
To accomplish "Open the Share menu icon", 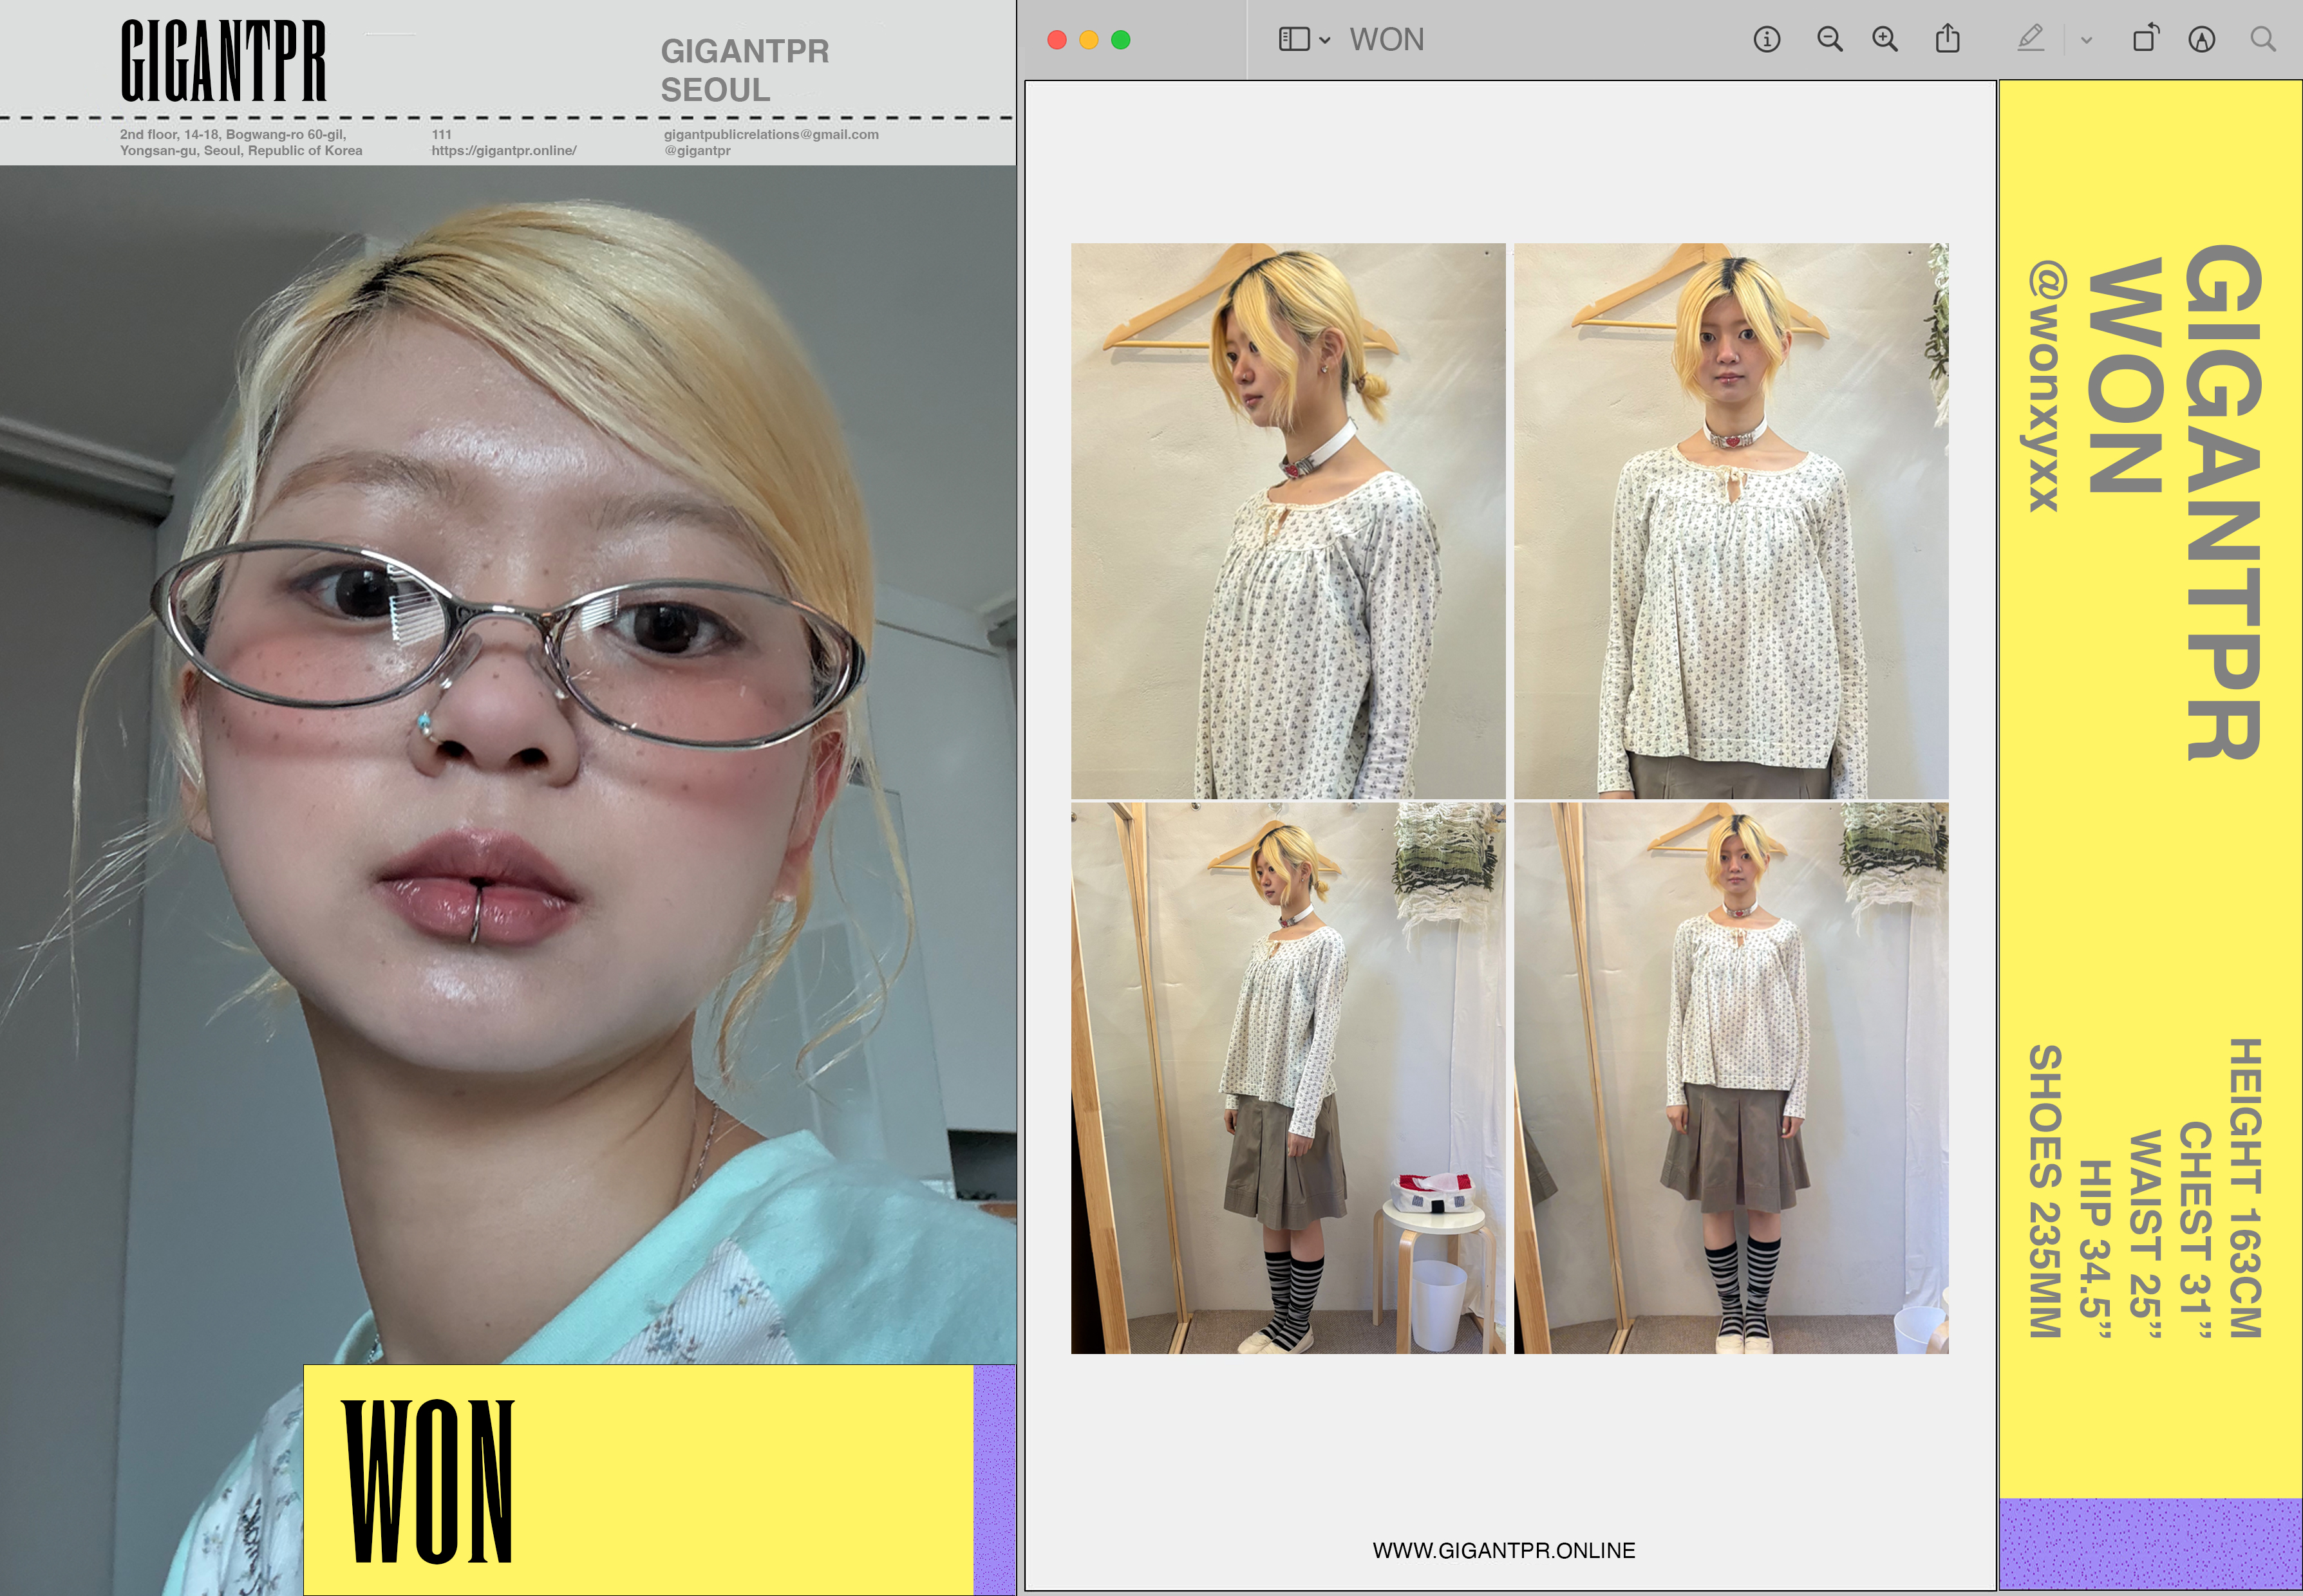I will (x=1947, y=40).
